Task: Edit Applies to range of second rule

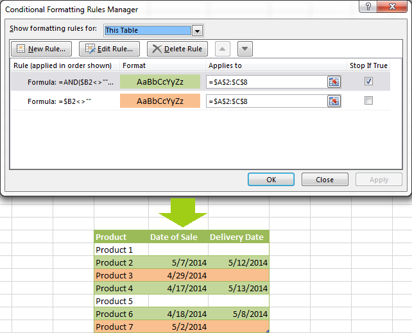Action: 266,101
